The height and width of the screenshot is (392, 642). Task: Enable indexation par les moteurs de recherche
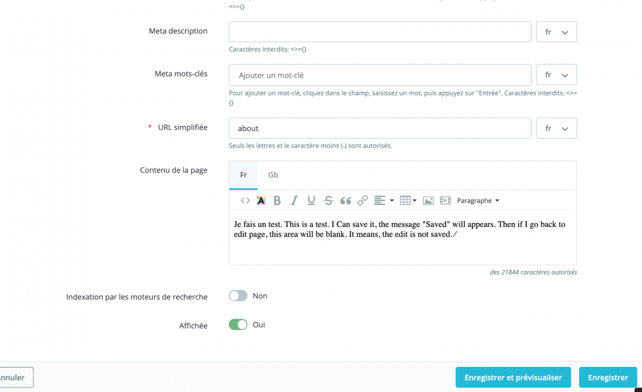click(238, 295)
